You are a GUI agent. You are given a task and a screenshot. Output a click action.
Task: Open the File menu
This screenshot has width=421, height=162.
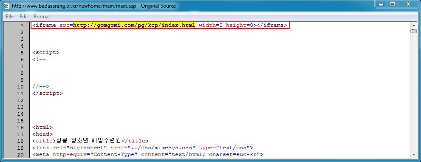(10, 17)
